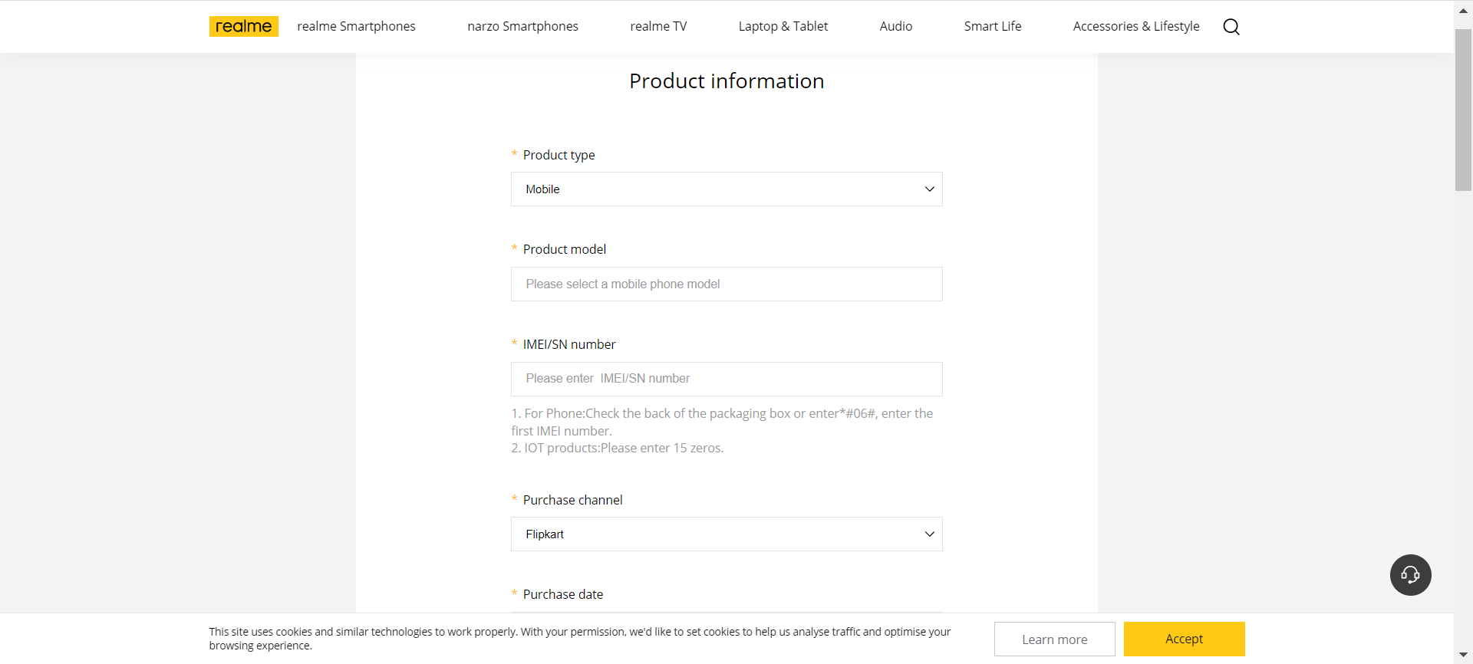
Task: Click the 'IOT products:Please enter 15 zeros' hint
Action: (618, 448)
